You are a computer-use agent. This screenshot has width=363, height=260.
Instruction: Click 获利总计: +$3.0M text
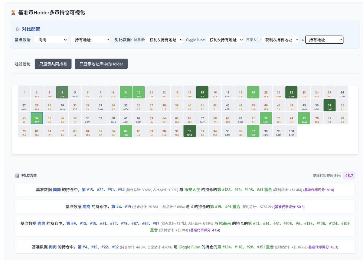(x=174, y=230)
